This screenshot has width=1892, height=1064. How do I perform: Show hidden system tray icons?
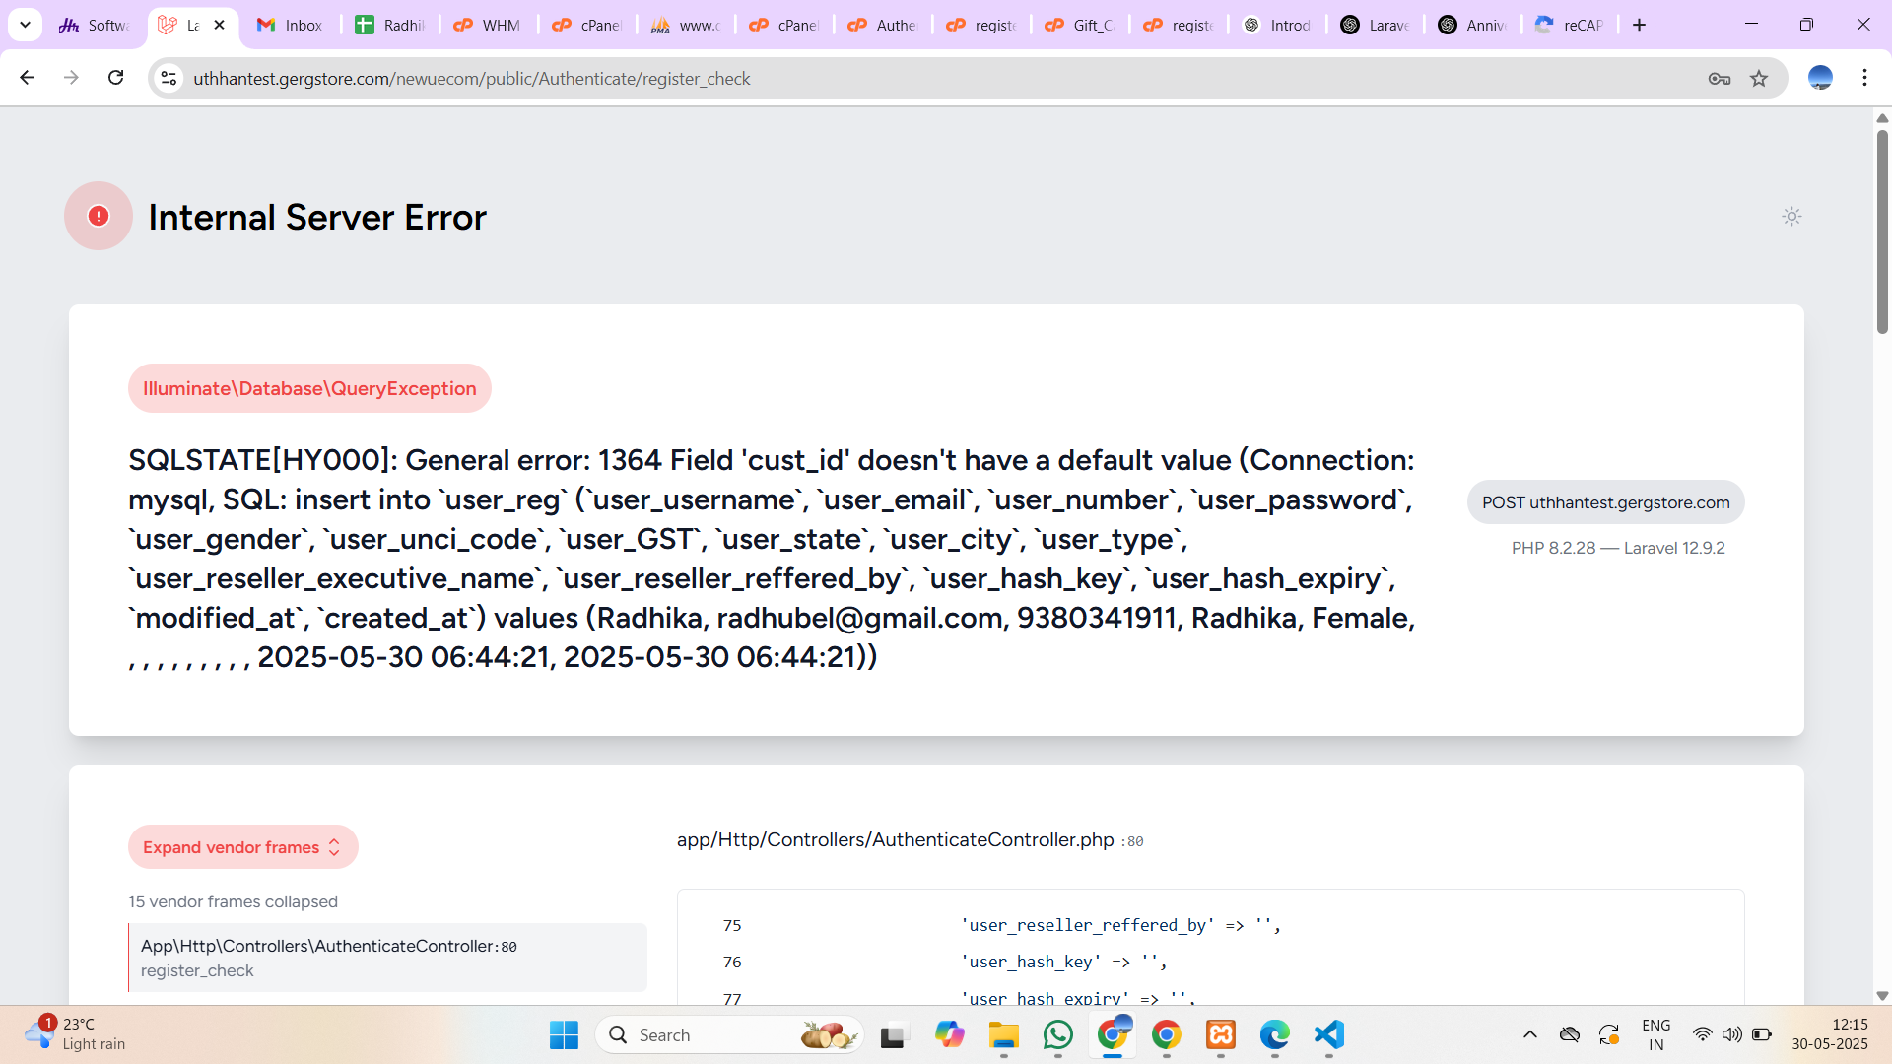point(1529,1035)
